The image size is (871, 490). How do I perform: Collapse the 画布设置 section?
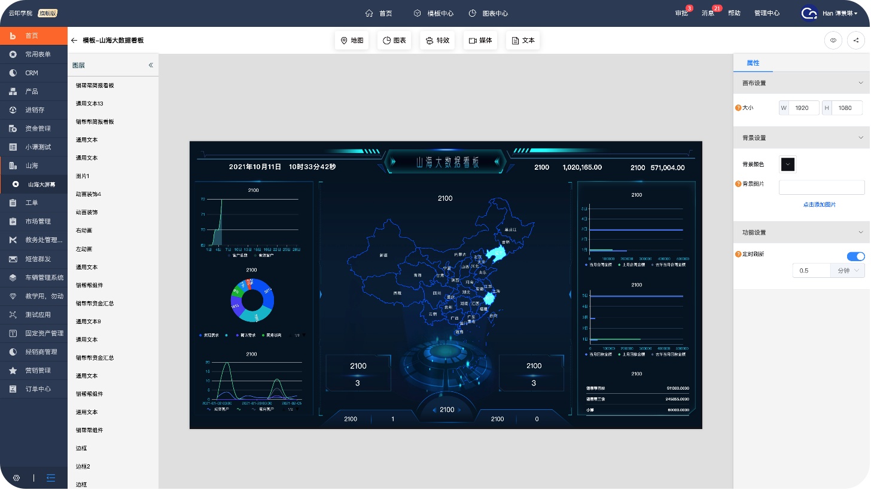click(x=861, y=83)
